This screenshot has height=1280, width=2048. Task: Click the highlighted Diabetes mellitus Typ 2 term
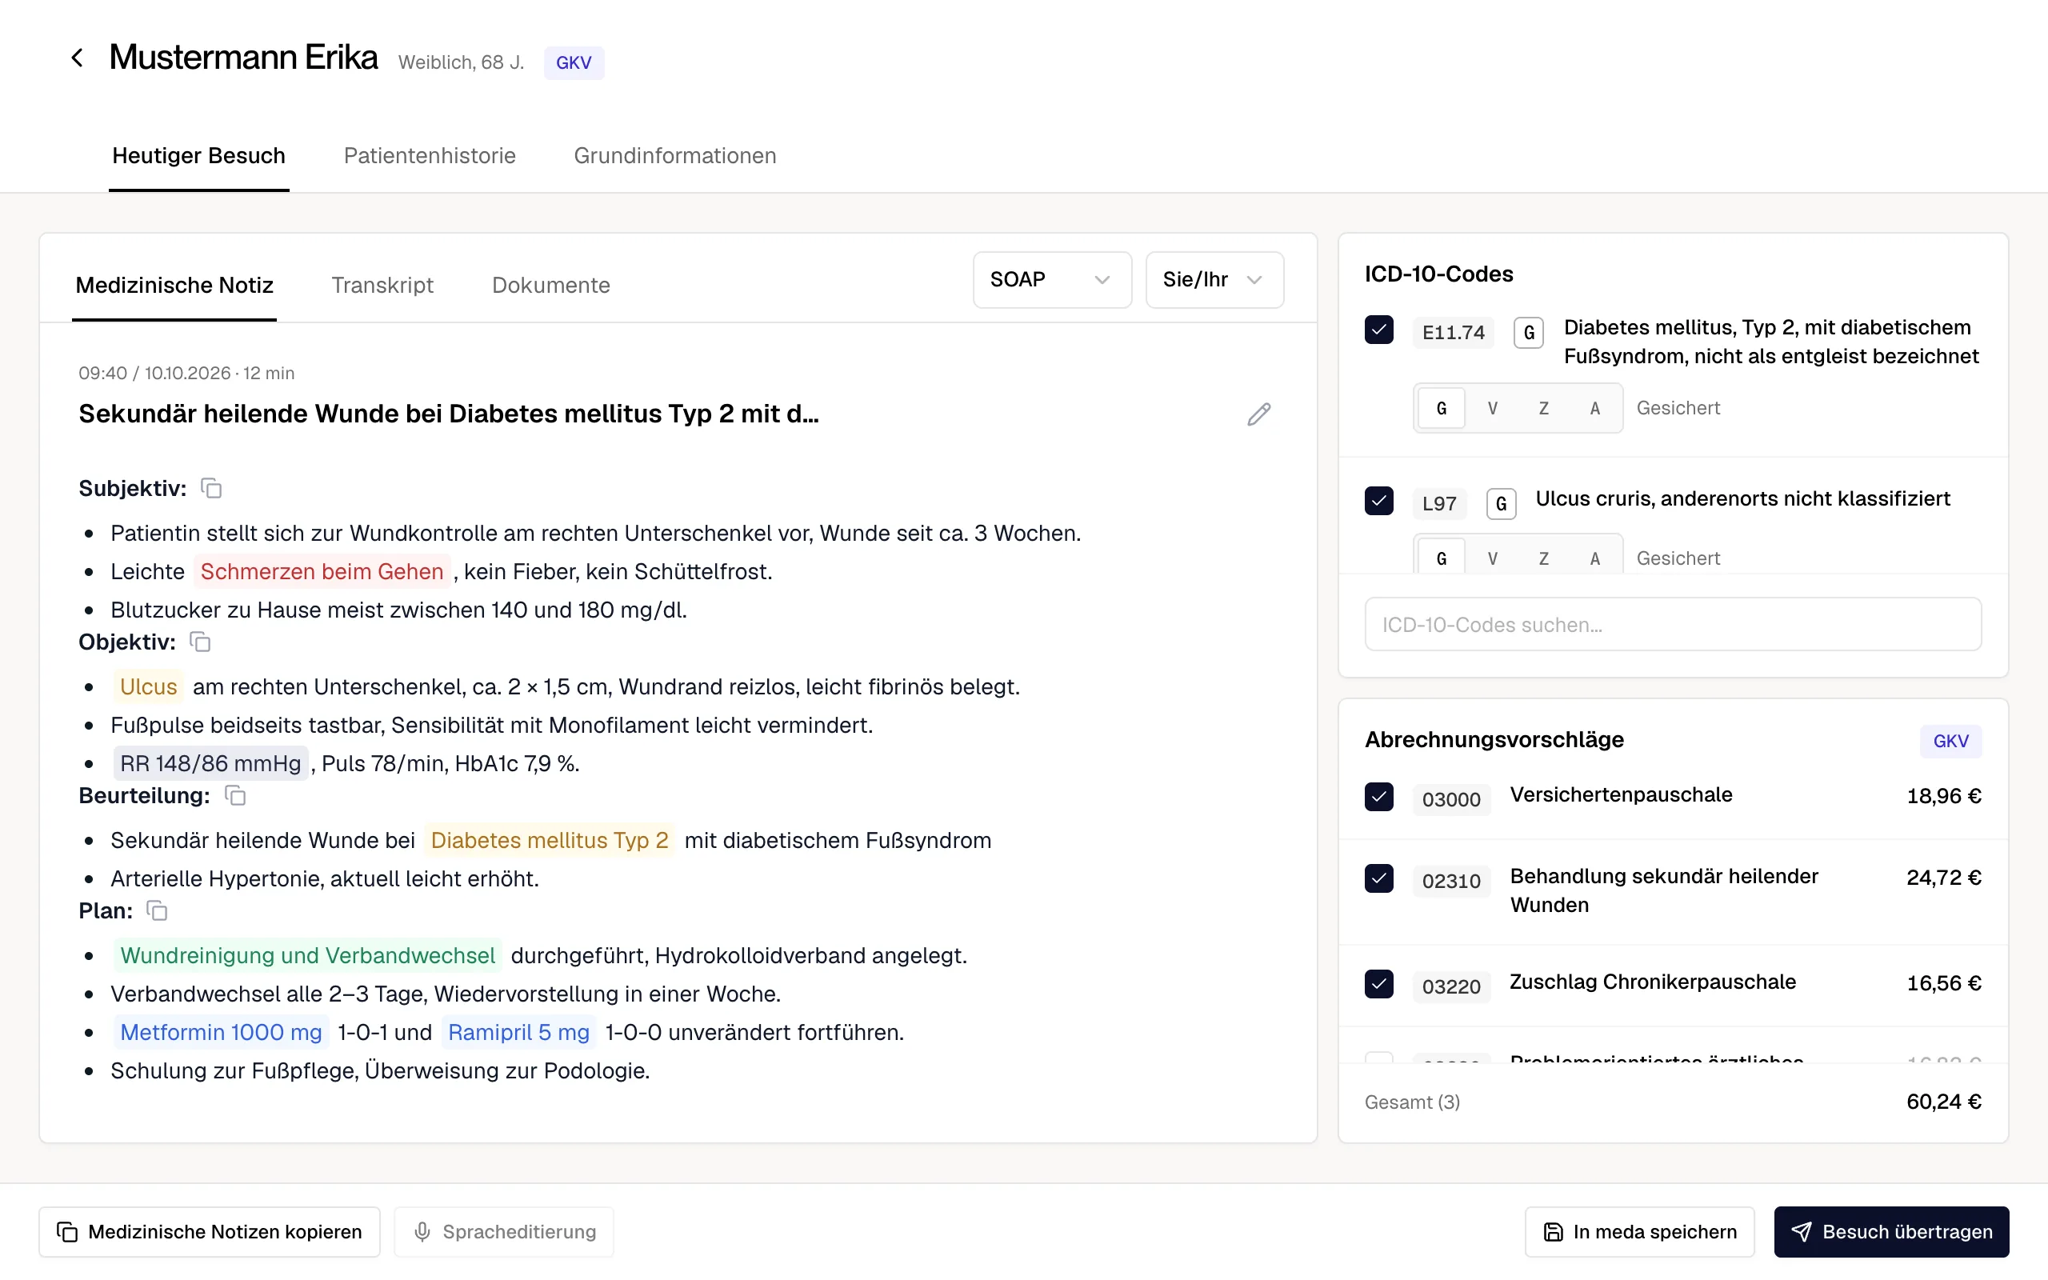[x=550, y=841]
